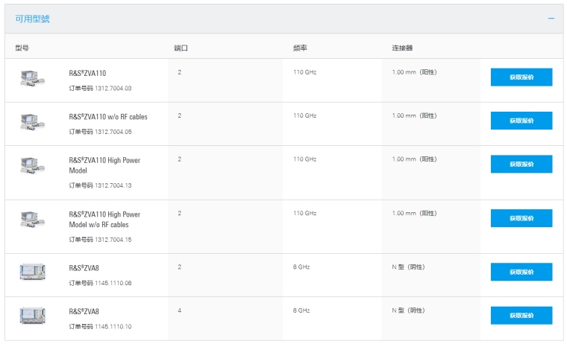
Task: Get quote for High Power Model w/o RF cables
Action: click(x=521, y=218)
